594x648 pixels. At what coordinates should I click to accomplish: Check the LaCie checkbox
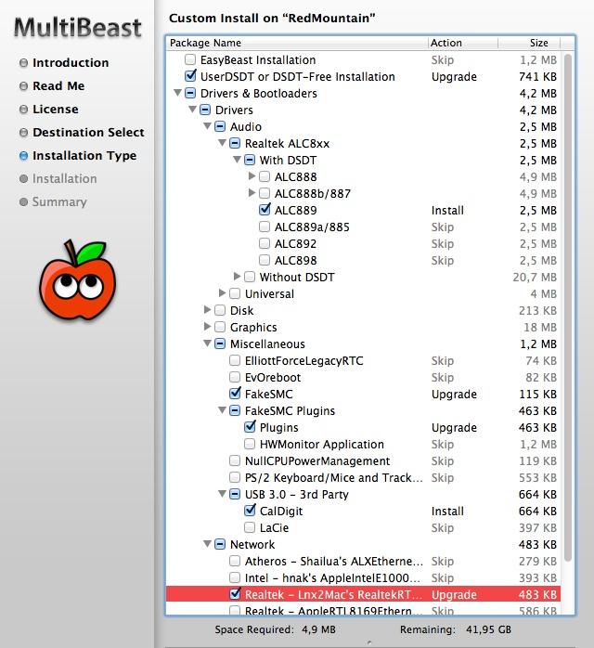click(x=250, y=527)
